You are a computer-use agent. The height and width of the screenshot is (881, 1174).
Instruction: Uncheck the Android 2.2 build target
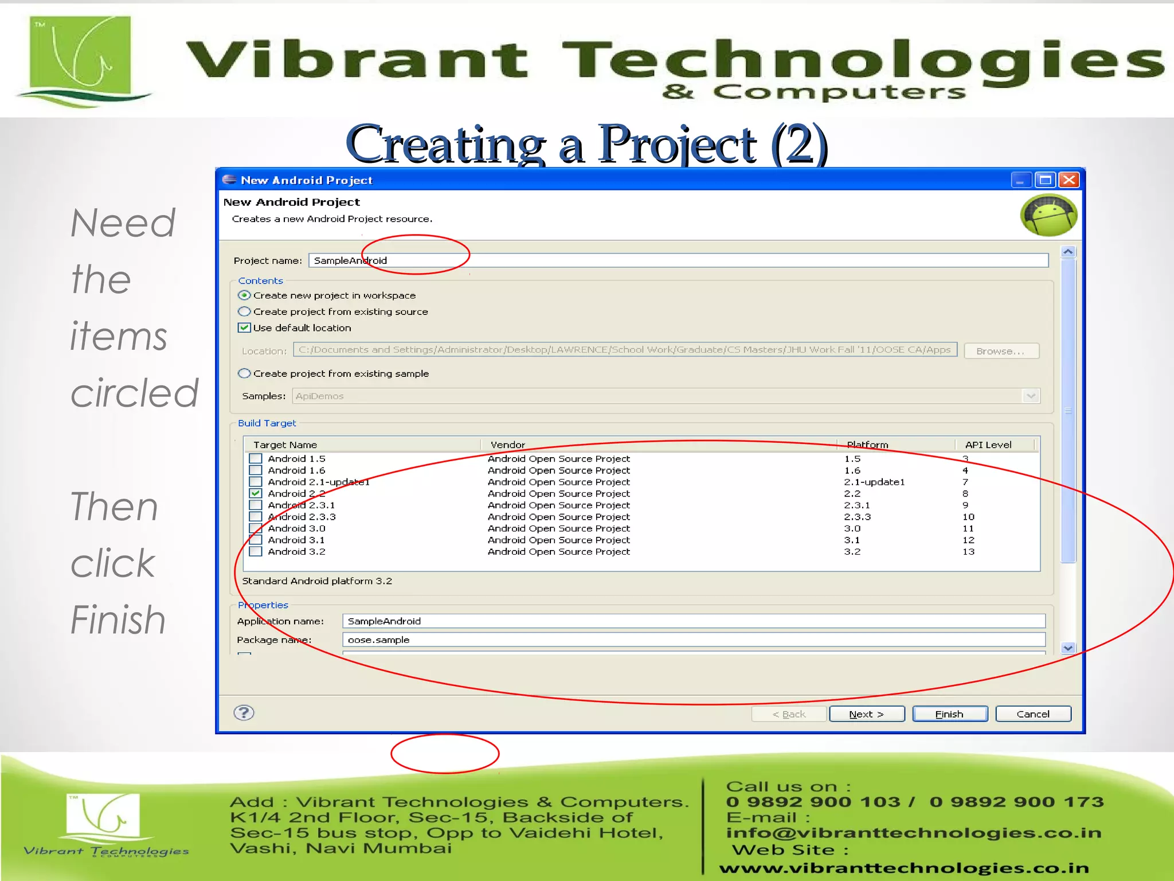256,493
